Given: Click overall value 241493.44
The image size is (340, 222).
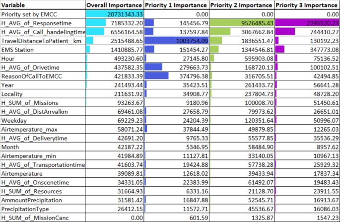Looking at the screenshot, I should 129,85.
